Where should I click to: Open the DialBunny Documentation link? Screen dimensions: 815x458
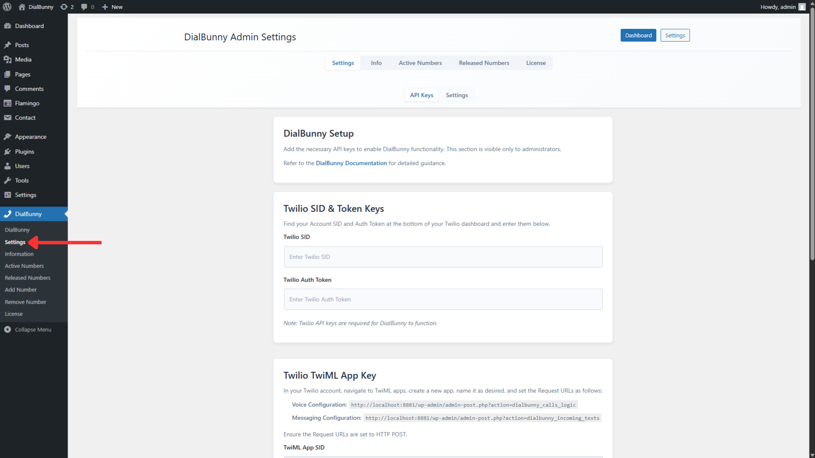pyautogui.click(x=351, y=163)
